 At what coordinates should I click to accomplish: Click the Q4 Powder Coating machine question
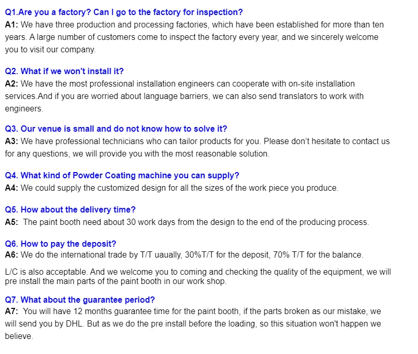tap(122, 176)
